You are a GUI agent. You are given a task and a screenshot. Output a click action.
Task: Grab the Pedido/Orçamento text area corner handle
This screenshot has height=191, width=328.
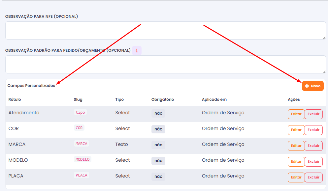point(324,71)
